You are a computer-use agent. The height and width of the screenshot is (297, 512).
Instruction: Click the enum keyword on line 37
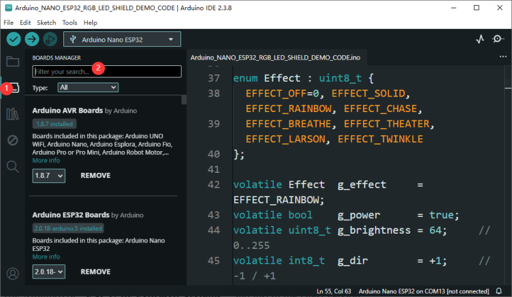click(x=246, y=78)
